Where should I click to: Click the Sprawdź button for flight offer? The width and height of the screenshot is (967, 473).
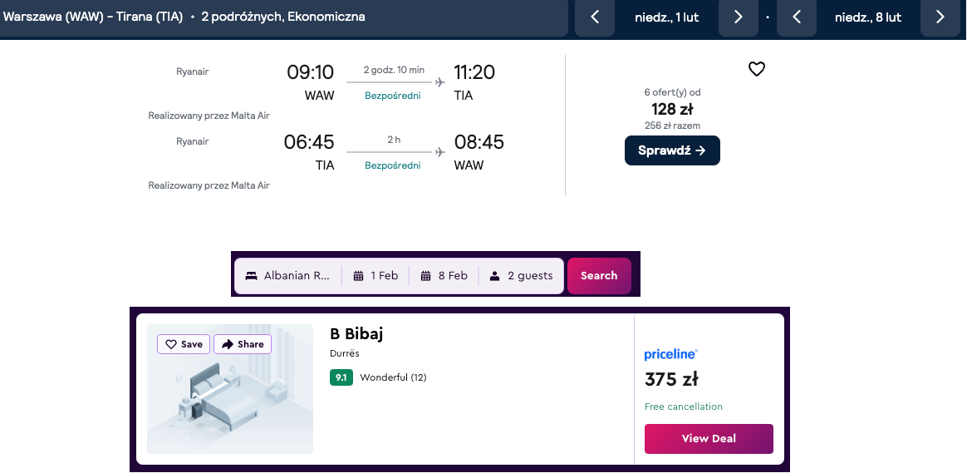click(x=672, y=150)
